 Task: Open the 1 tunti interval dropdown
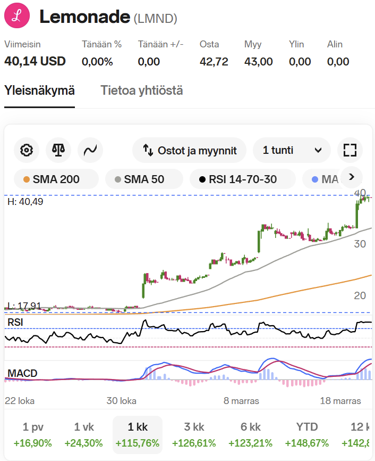click(292, 151)
